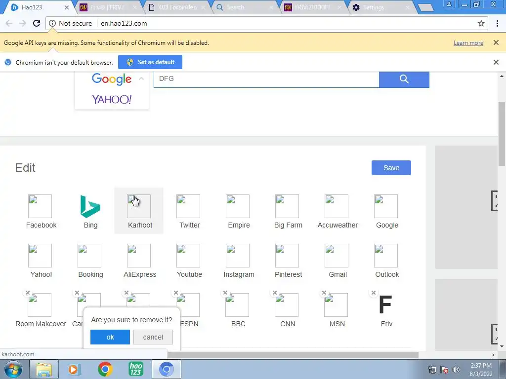Cancel the remove confirmation dialog
The image size is (506, 379).
[x=153, y=337]
